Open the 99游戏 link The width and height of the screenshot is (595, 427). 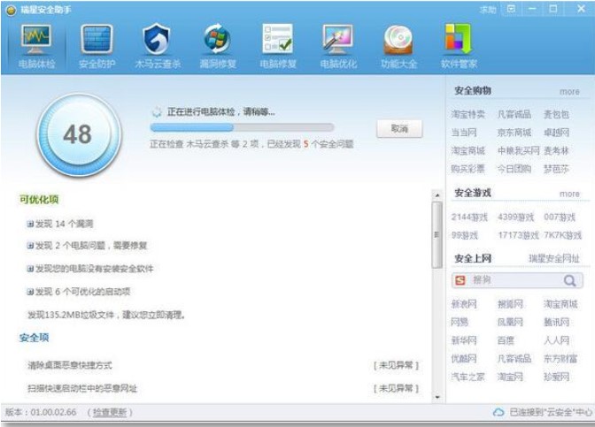coord(465,236)
